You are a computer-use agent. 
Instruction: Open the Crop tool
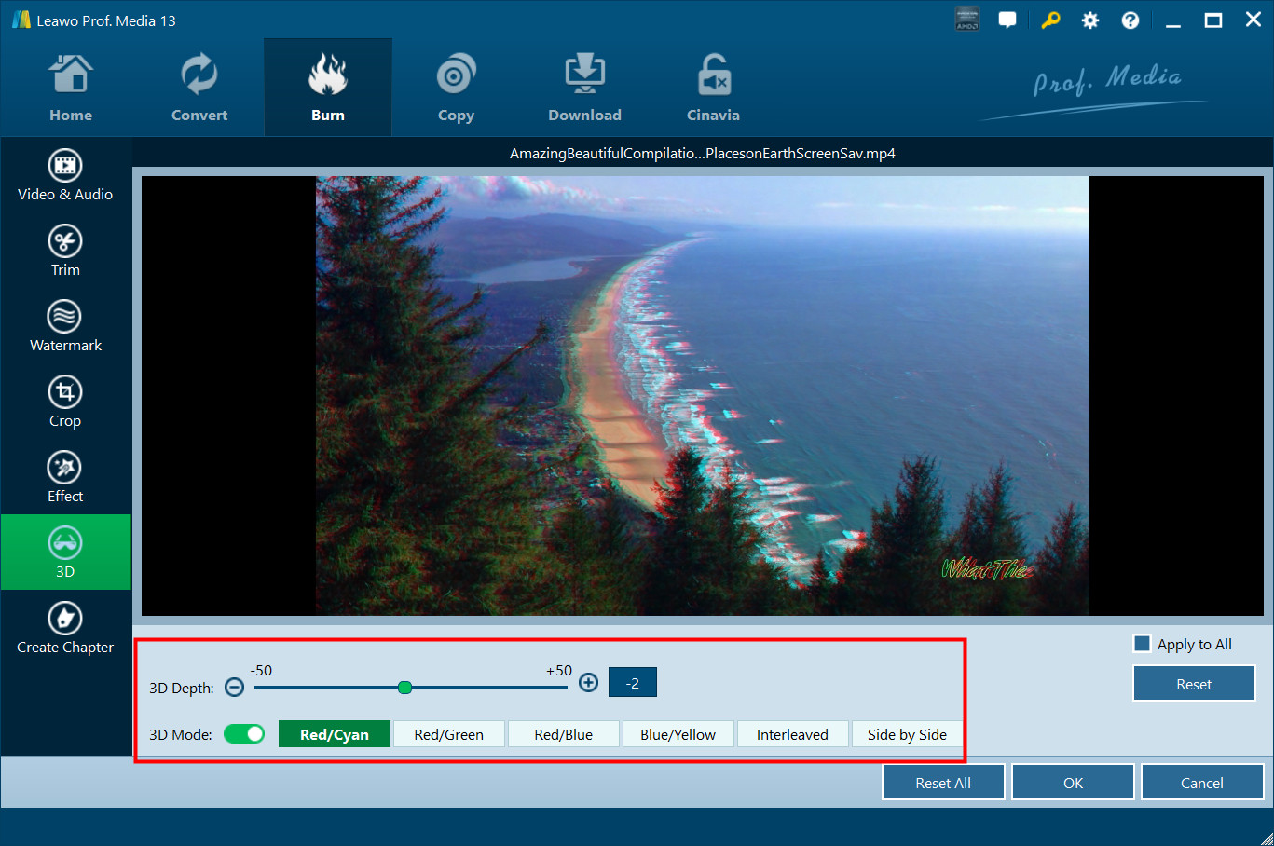coord(65,403)
